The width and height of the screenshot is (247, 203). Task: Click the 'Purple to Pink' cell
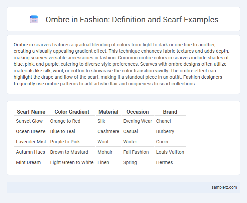[72, 142]
